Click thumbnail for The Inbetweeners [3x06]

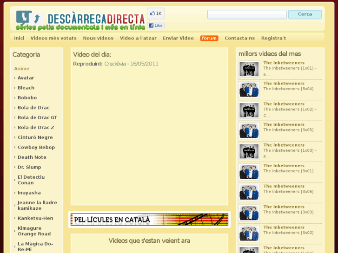tap(249, 192)
